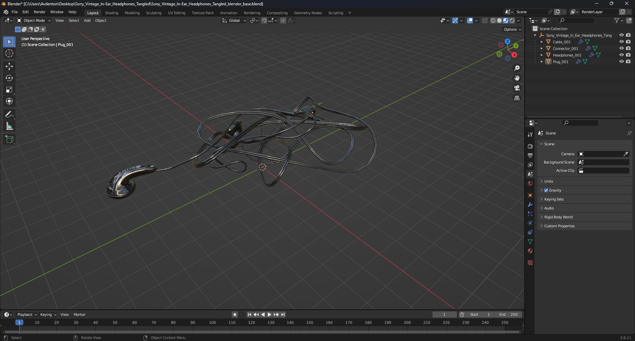Activate the Rotate tool
Viewport: 635px width, 341px height.
coord(9,78)
